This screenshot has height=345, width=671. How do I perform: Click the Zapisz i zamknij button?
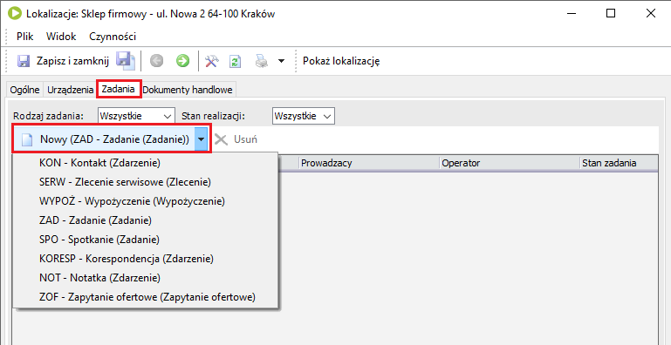63,61
